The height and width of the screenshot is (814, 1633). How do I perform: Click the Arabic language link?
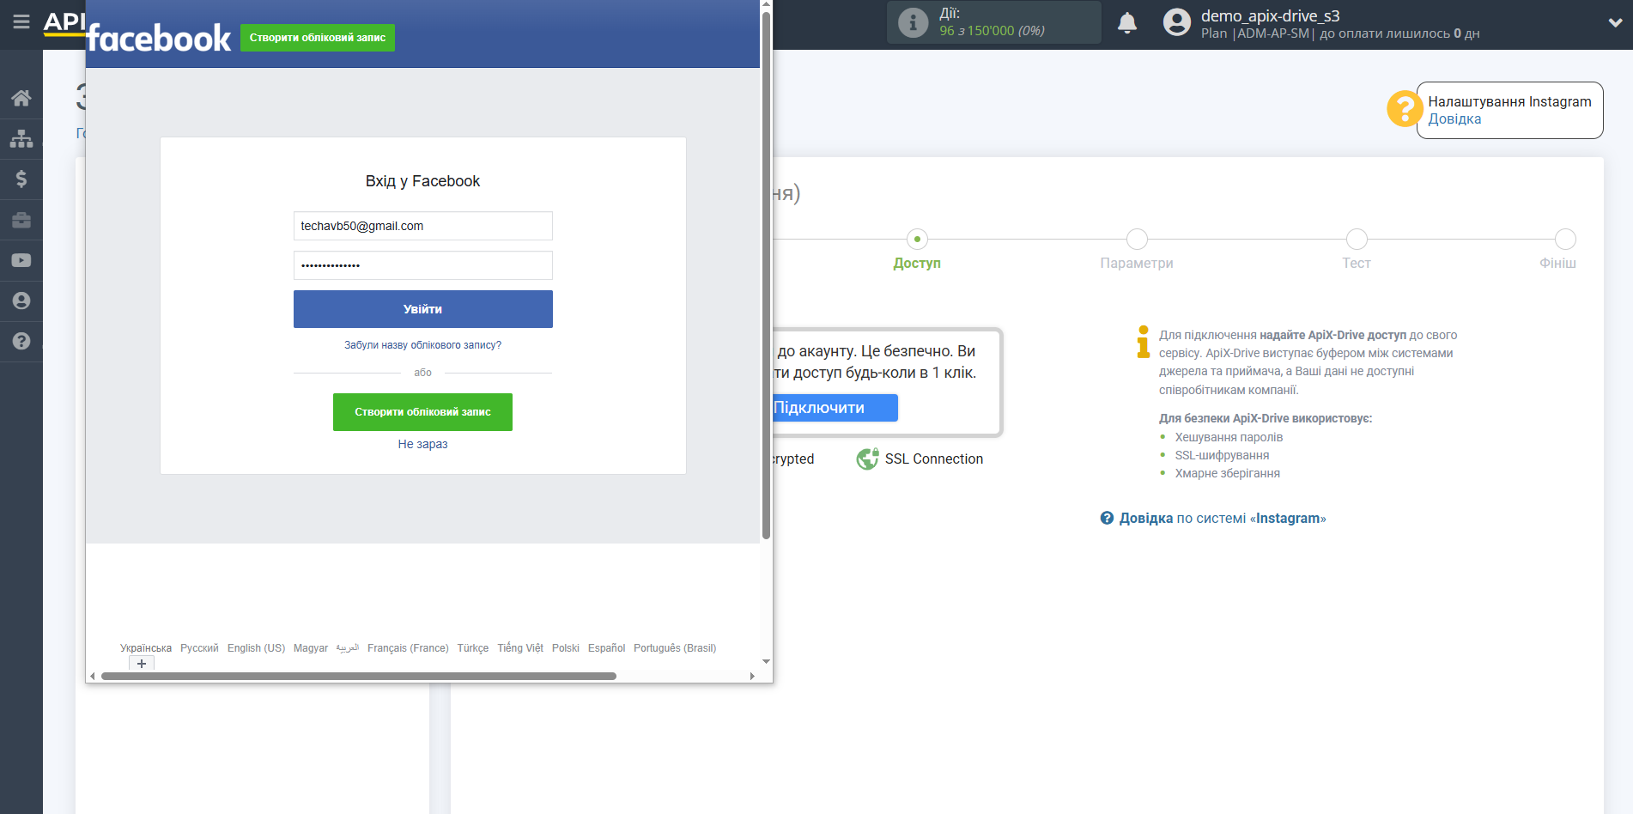pos(348,648)
